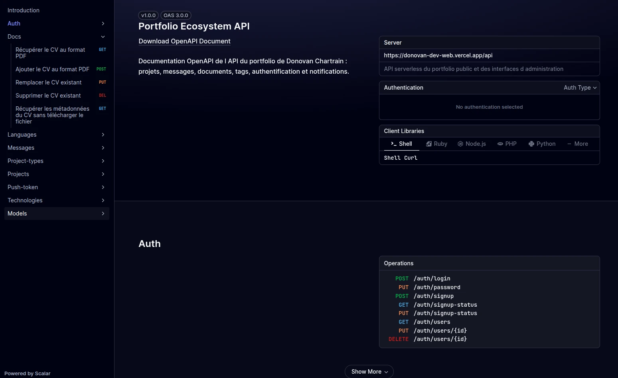Pick the Python client library icon
Viewport: 618px width, 378px height.
coord(531,144)
